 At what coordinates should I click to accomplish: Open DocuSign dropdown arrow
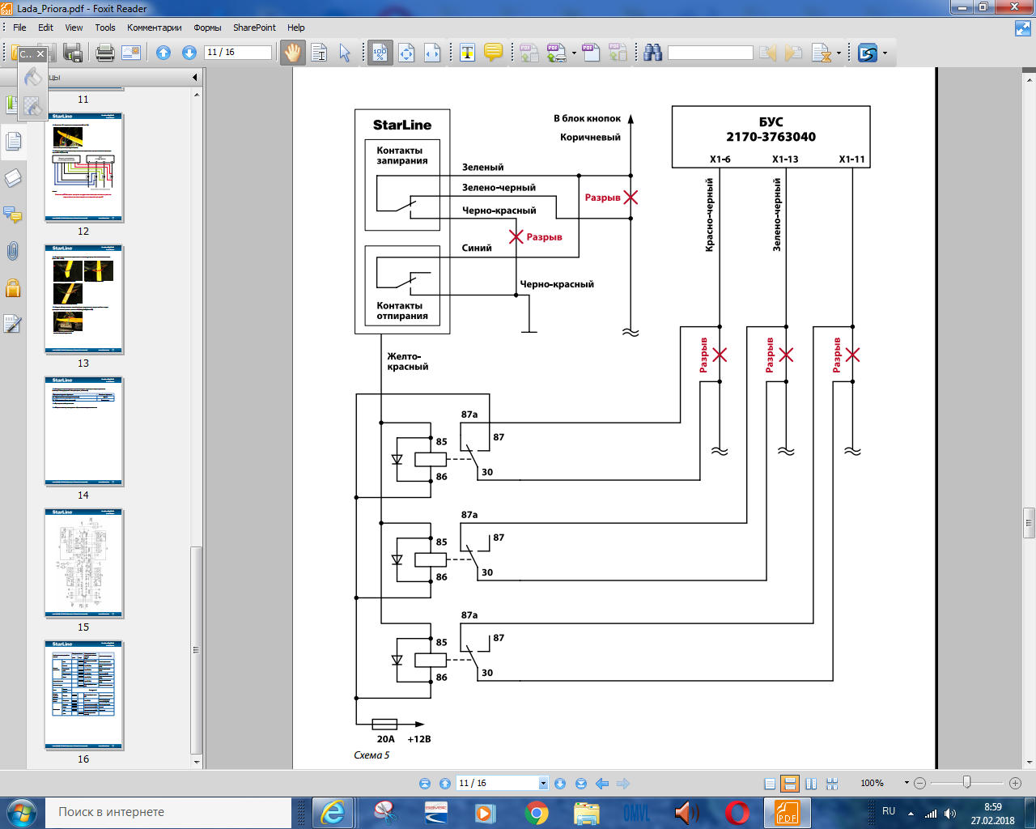tap(885, 53)
